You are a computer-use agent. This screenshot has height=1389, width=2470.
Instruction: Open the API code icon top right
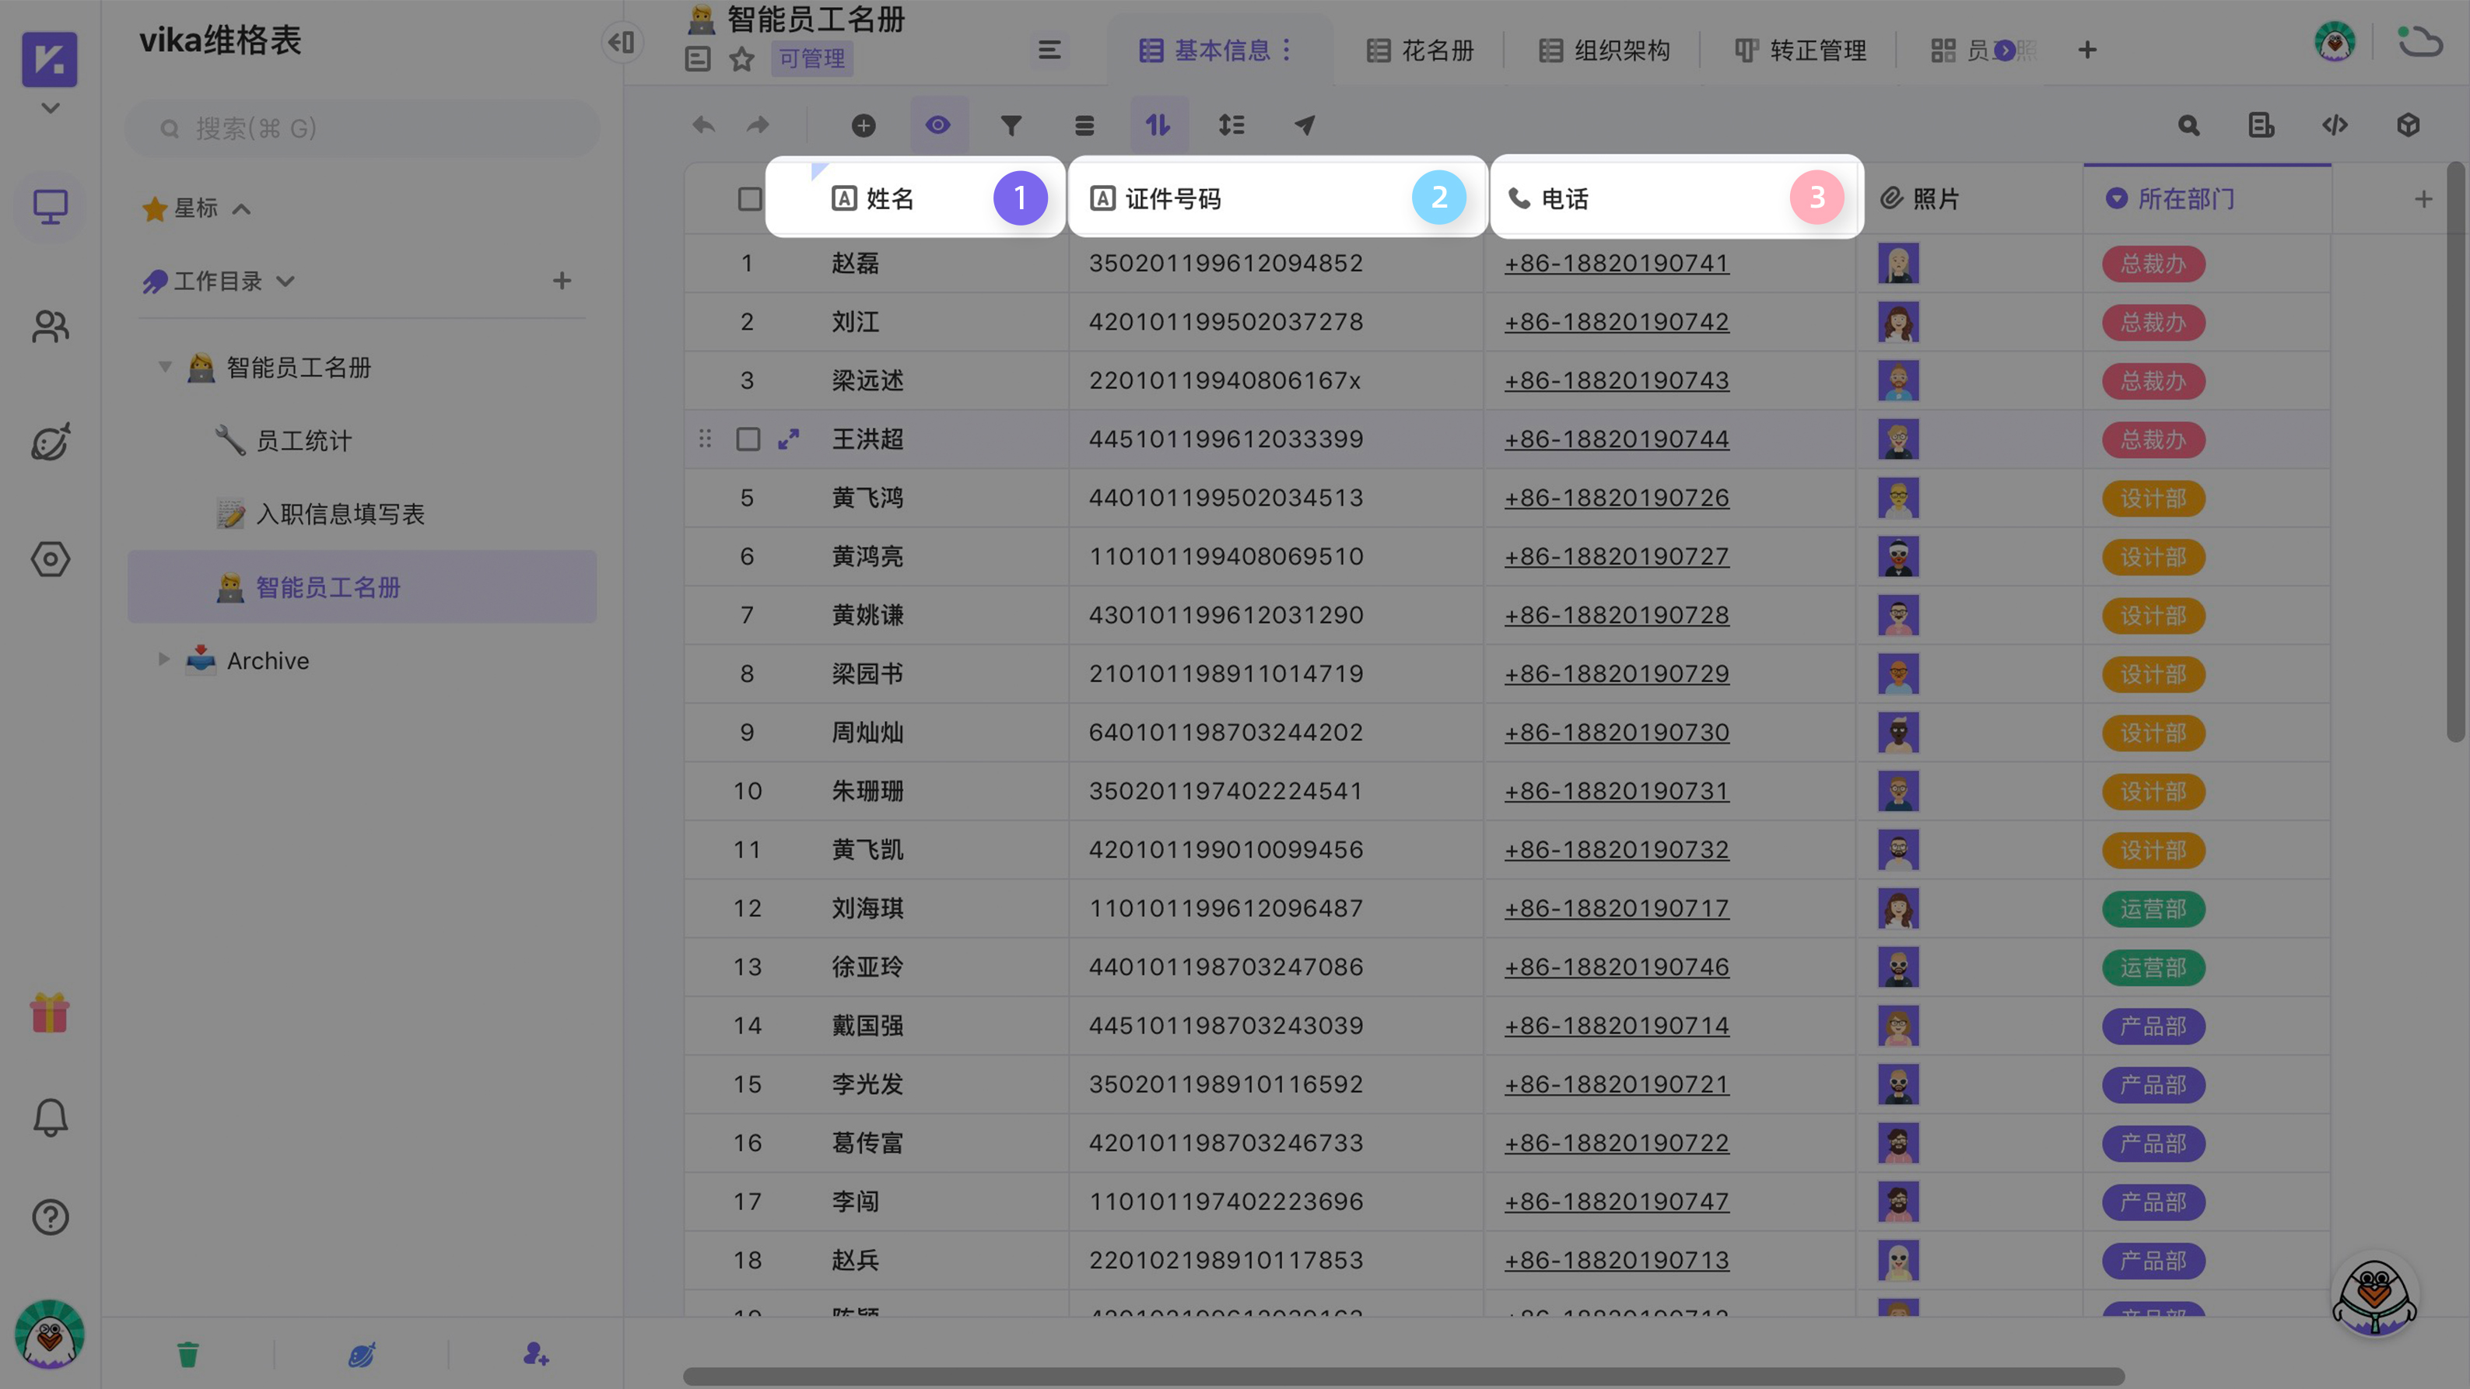(x=2335, y=124)
